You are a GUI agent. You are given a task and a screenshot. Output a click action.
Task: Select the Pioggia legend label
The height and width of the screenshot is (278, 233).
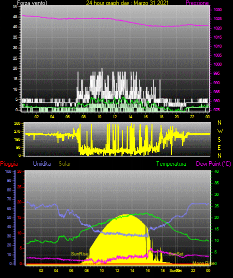click(9, 164)
